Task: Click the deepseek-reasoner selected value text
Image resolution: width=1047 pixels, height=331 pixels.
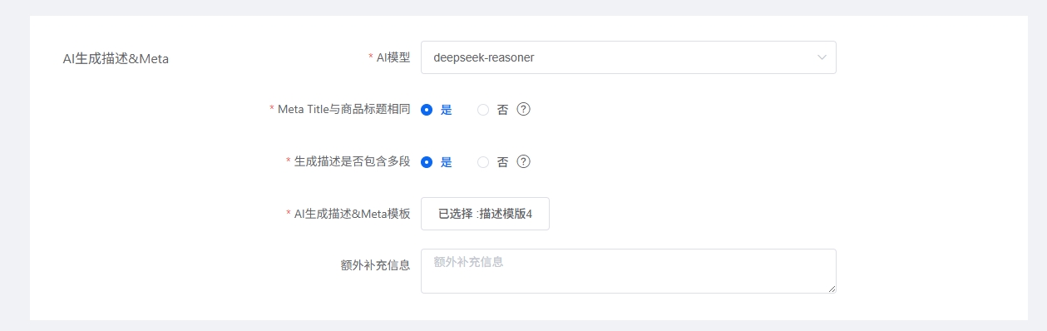Action: pyautogui.click(x=483, y=57)
